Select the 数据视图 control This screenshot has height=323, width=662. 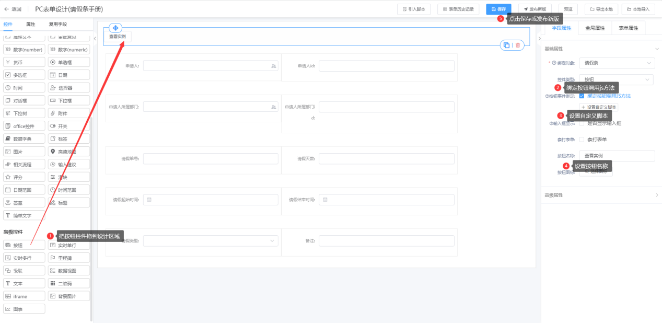point(69,271)
